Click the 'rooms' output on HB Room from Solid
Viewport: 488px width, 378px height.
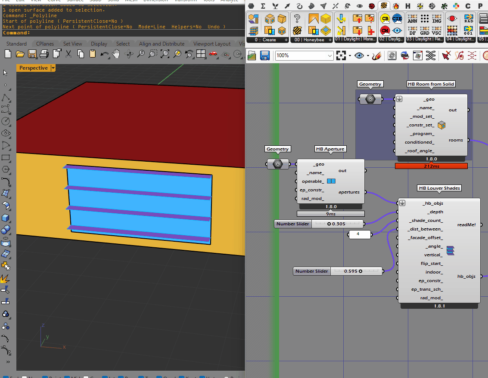456,140
